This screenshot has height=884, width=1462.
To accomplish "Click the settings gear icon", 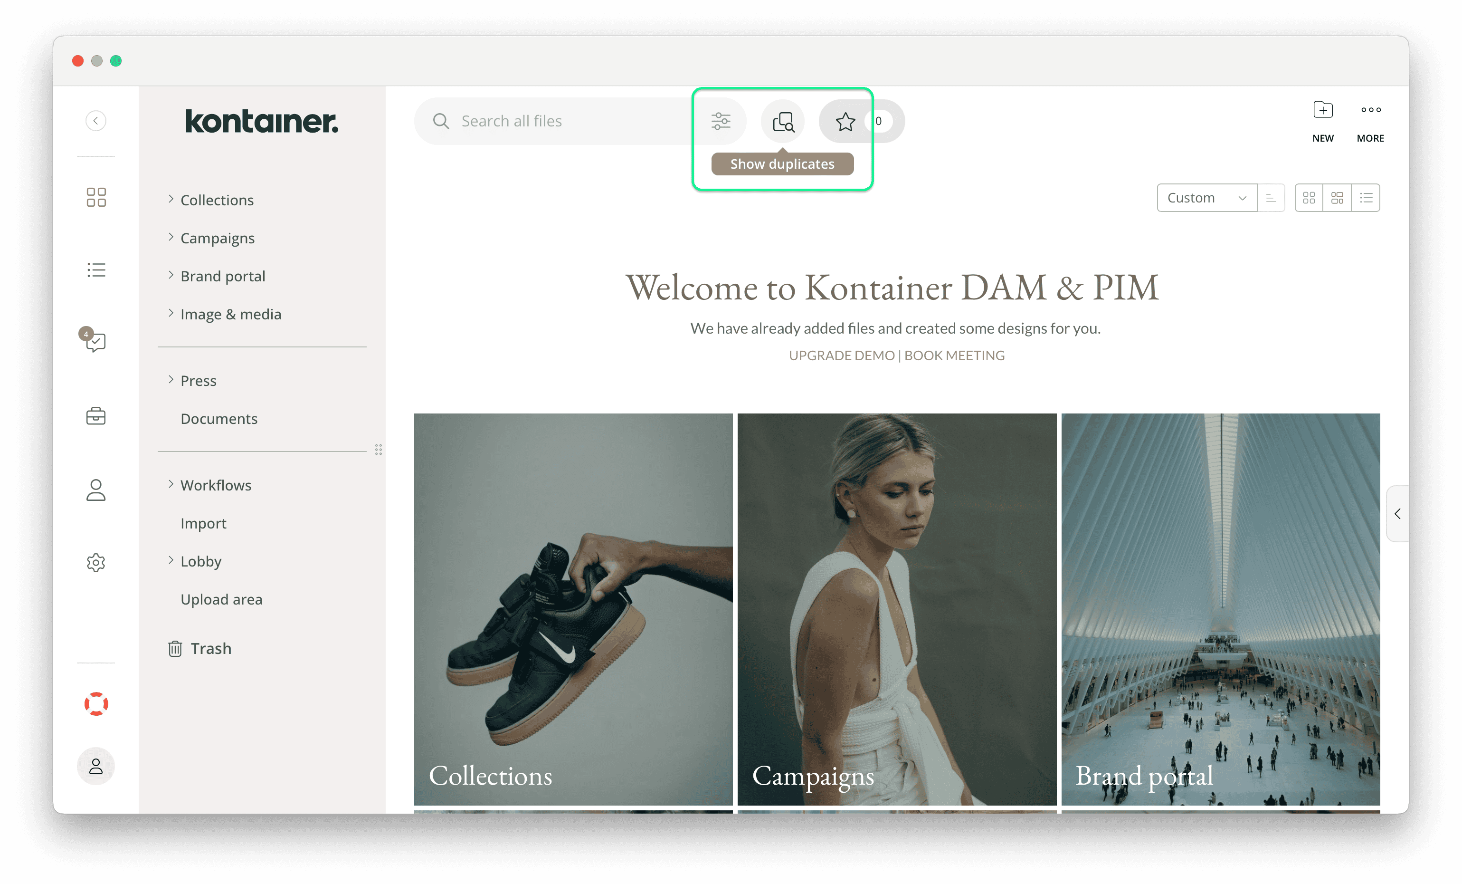I will pos(96,561).
